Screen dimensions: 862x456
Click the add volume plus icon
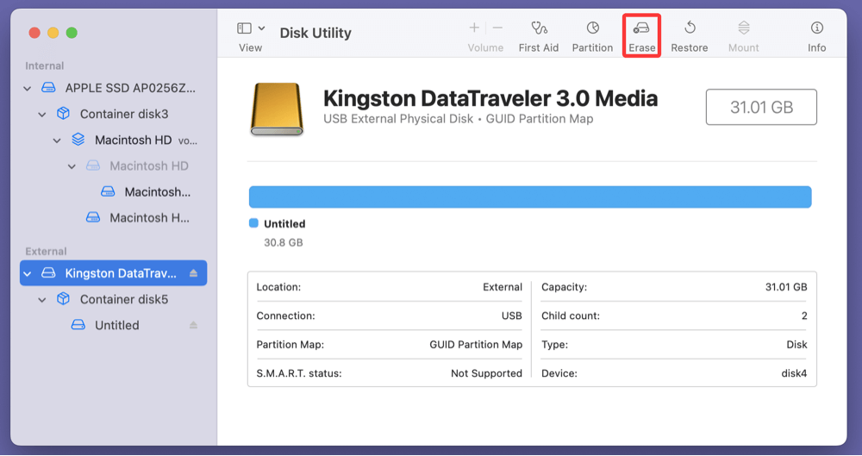point(474,28)
